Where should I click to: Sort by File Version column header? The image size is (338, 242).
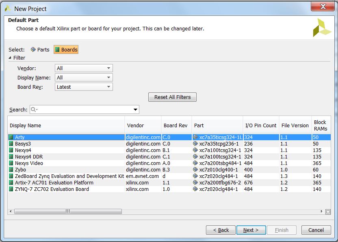point(295,125)
